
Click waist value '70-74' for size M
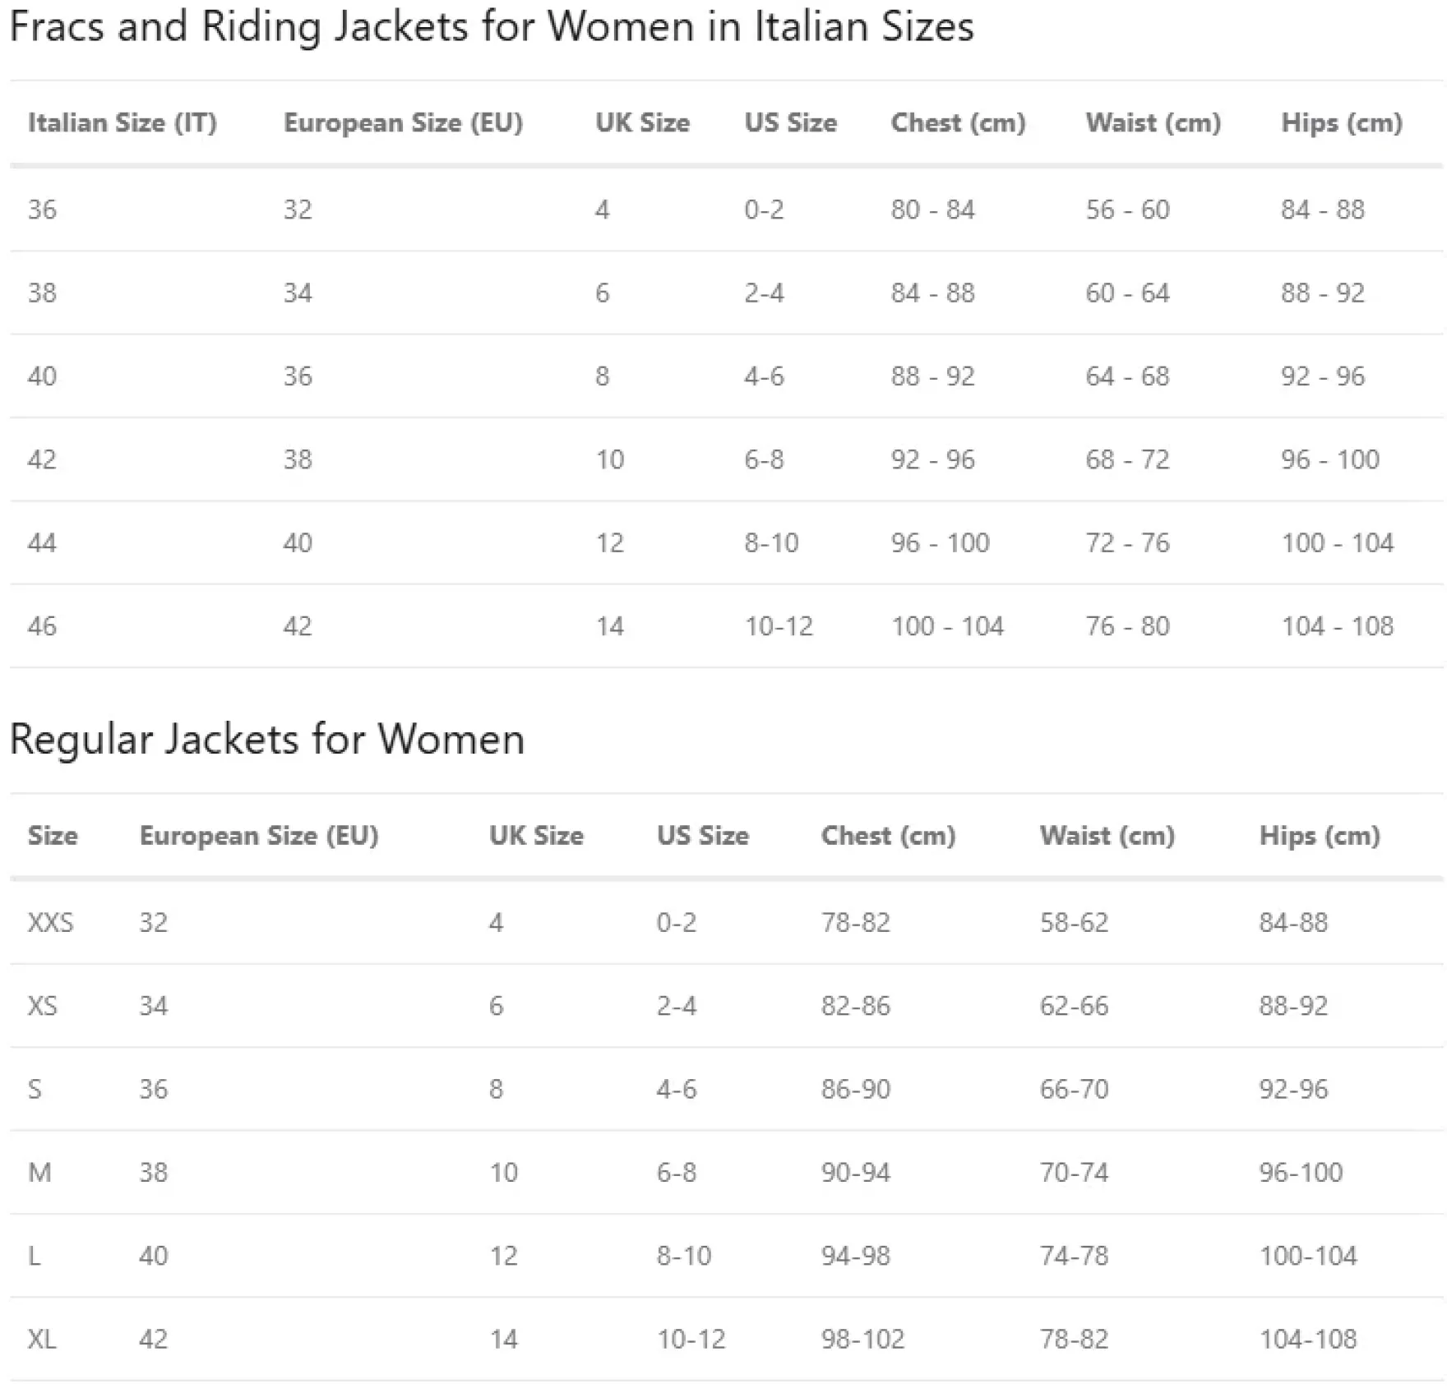1074,1173
